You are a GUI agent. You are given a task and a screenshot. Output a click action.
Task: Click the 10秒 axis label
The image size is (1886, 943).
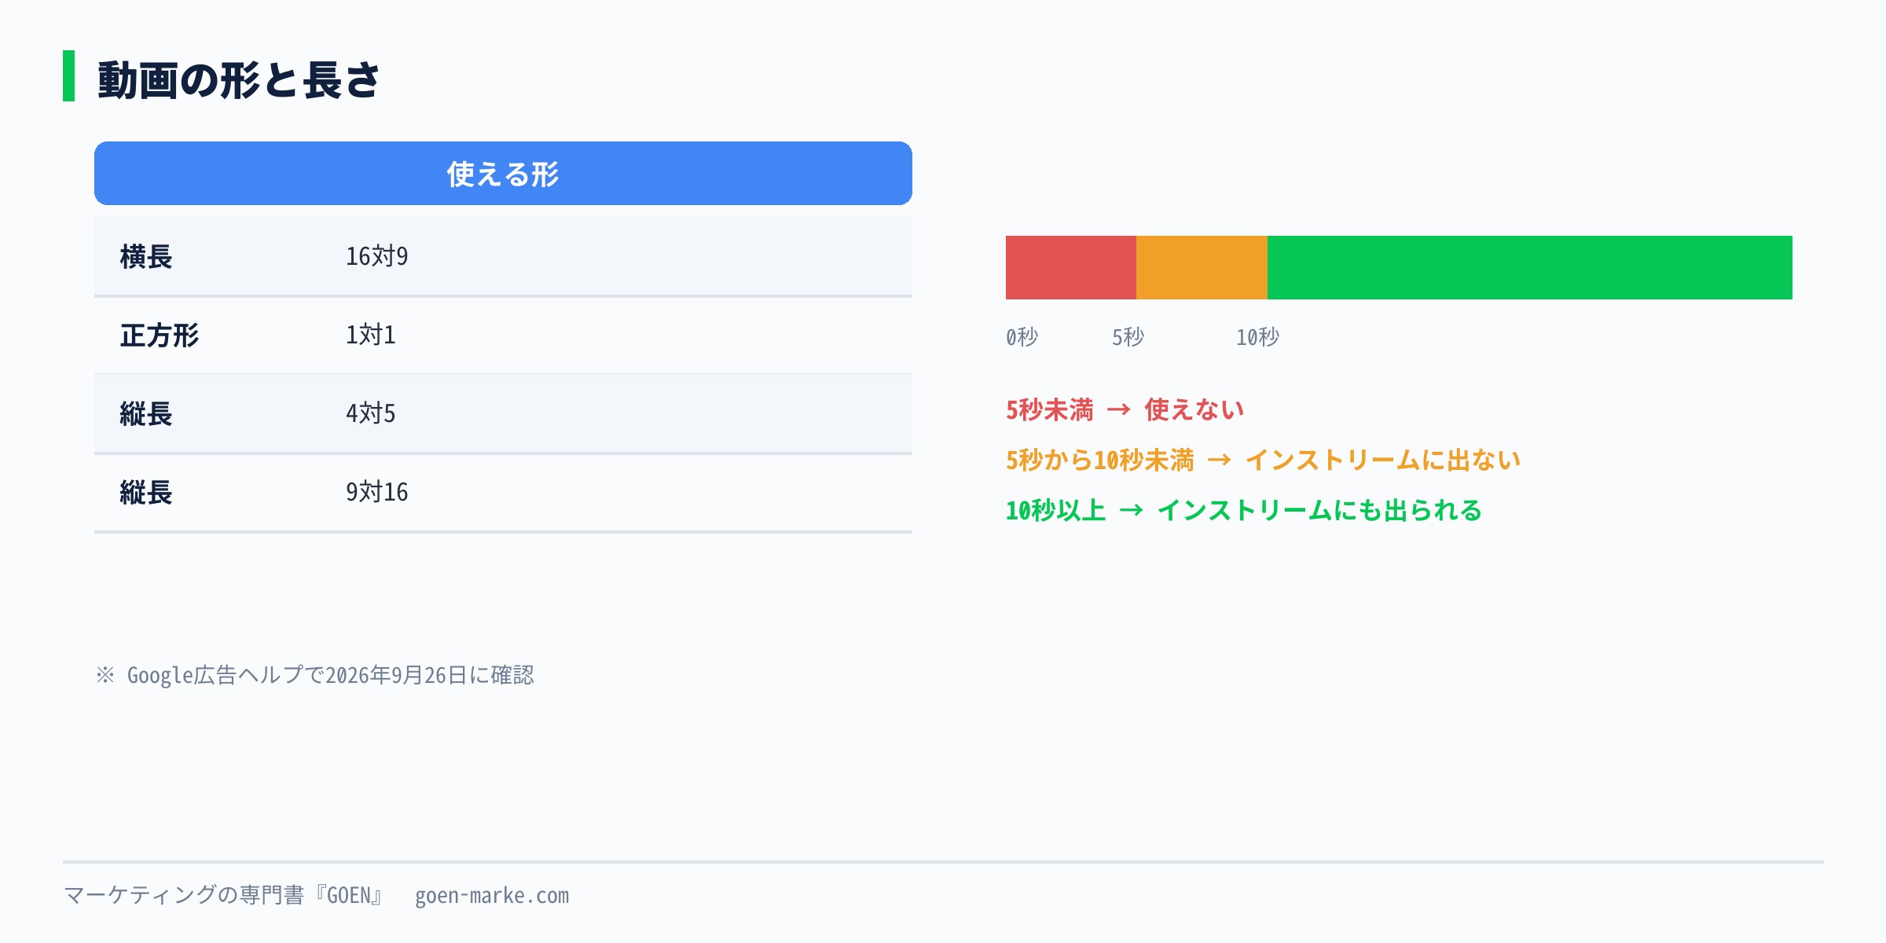[1258, 337]
